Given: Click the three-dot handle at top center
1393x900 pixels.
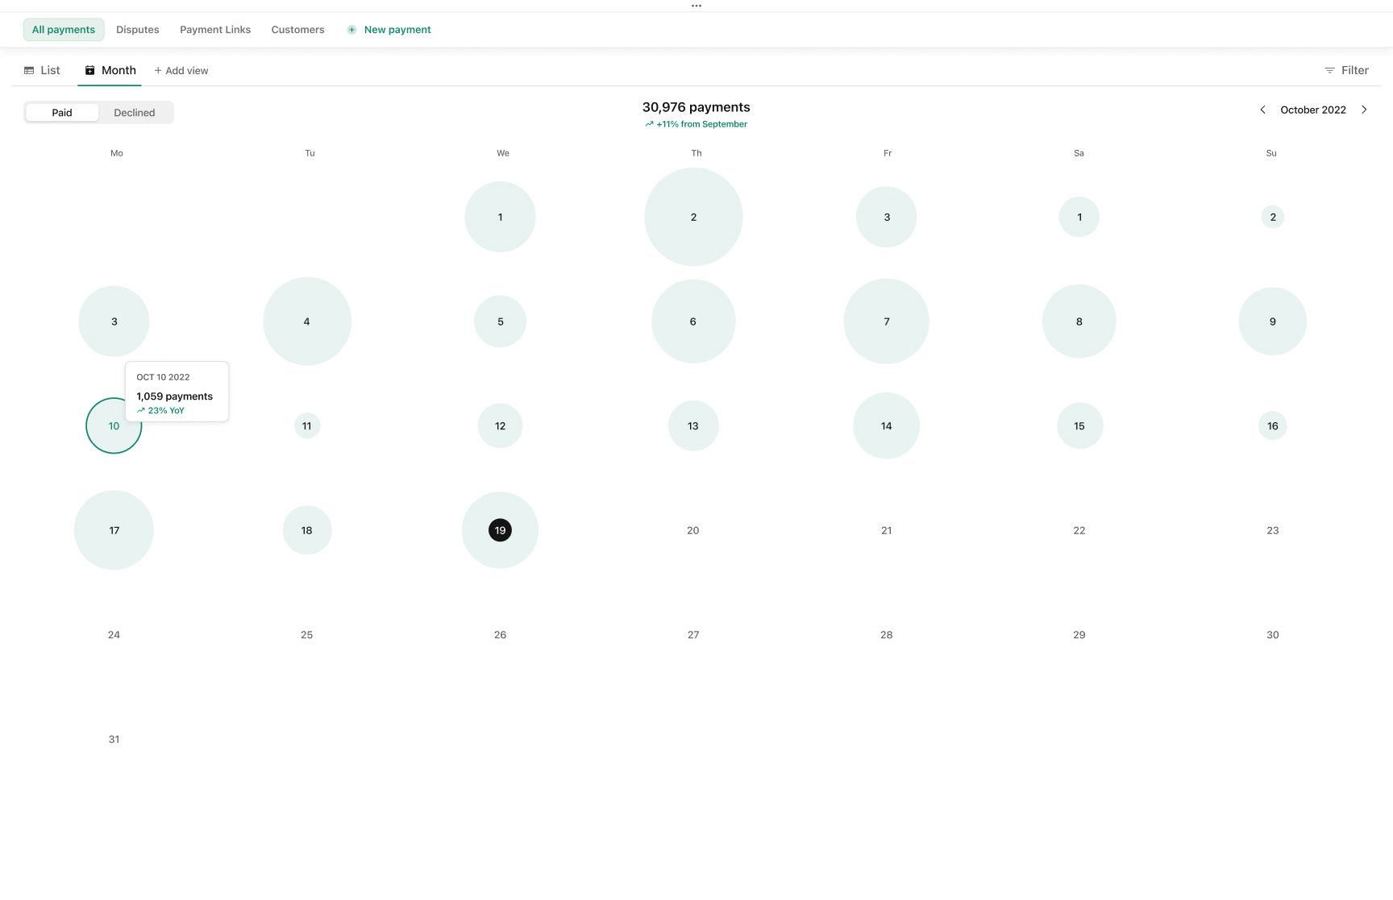Looking at the screenshot, I should click(696, 6).
